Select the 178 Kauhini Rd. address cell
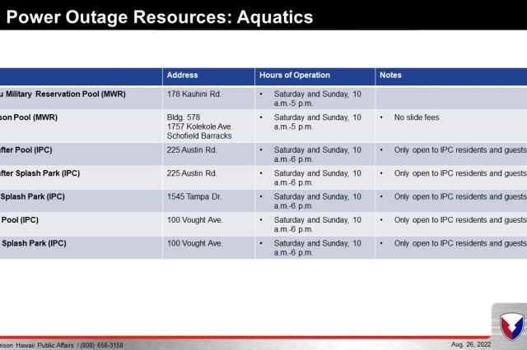This screenshot has width=527, height=350. click(x=194, y=94)
